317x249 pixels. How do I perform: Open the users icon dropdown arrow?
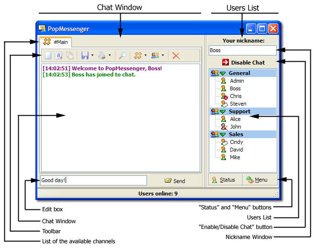[x=163, y=55]
